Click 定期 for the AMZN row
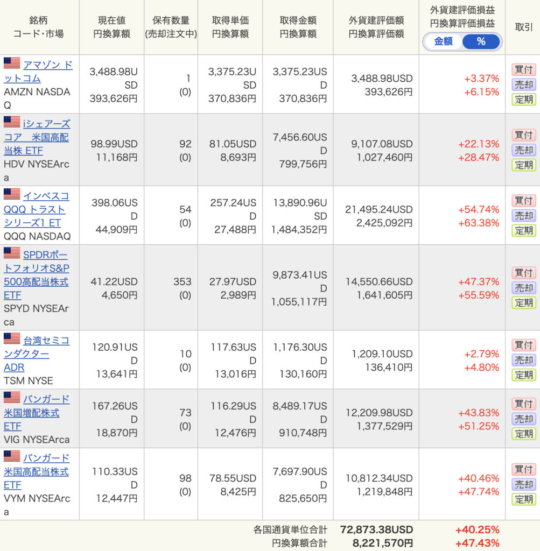Viewport: 540px width, 551px height. (x=523, y=100)
